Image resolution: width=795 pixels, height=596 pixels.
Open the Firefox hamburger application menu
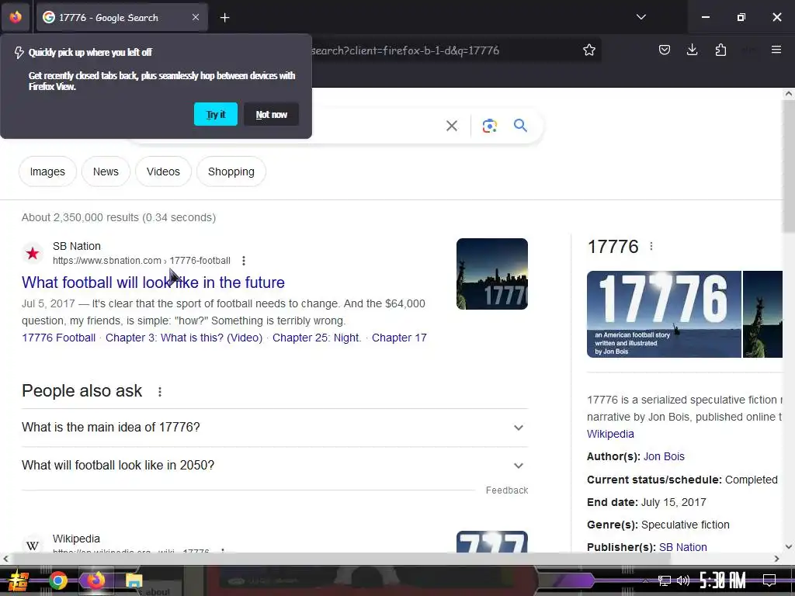[x=776, y=50]
